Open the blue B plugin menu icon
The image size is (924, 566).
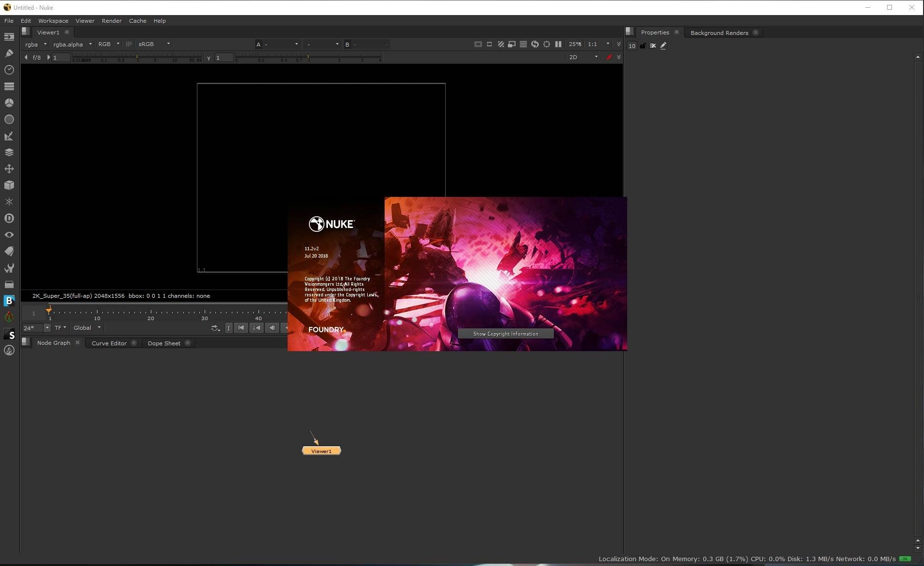coord(9,301)
